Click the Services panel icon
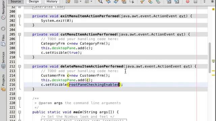The image size is (216, 121). click(x=3, y=67)
